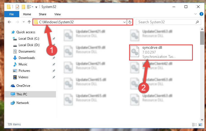The image size is (206, 131).
Task: Switch to details list view icon
Action: (194, 125)
